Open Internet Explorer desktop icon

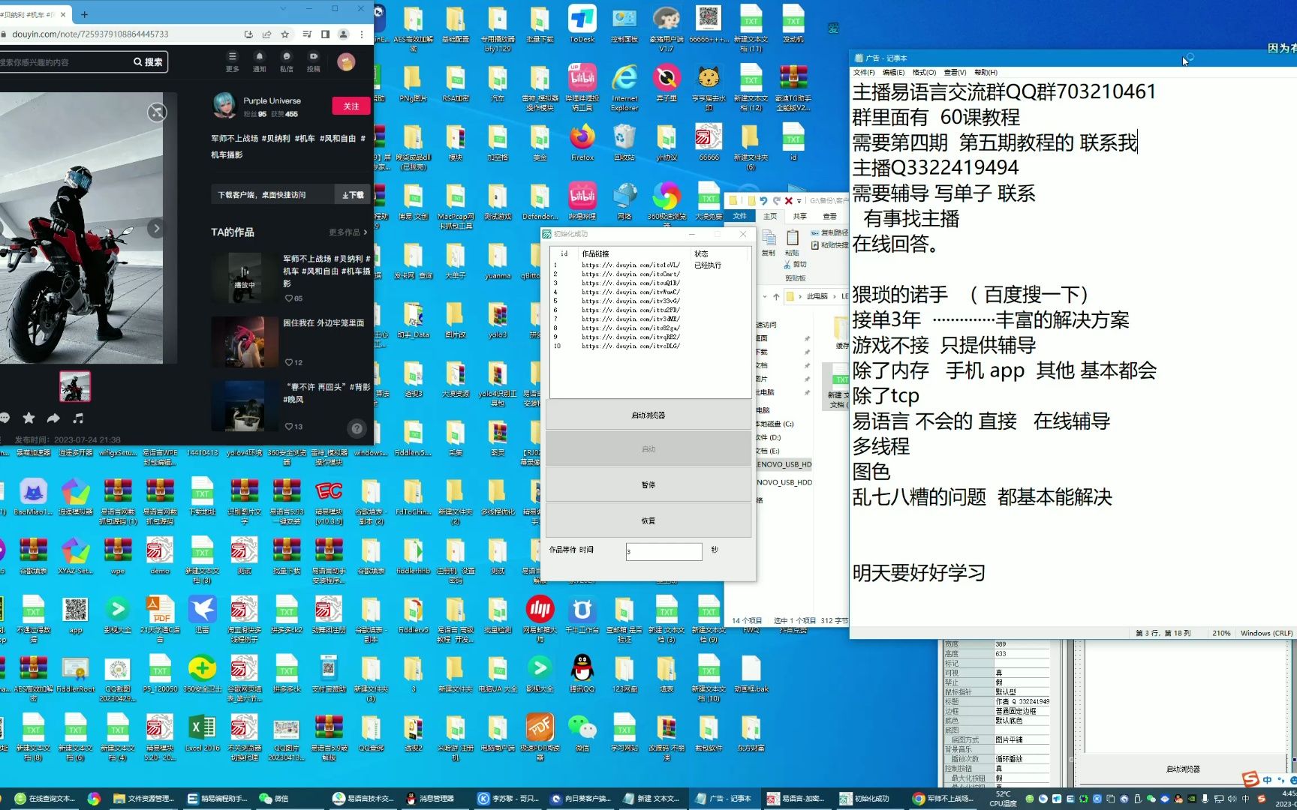624,88
